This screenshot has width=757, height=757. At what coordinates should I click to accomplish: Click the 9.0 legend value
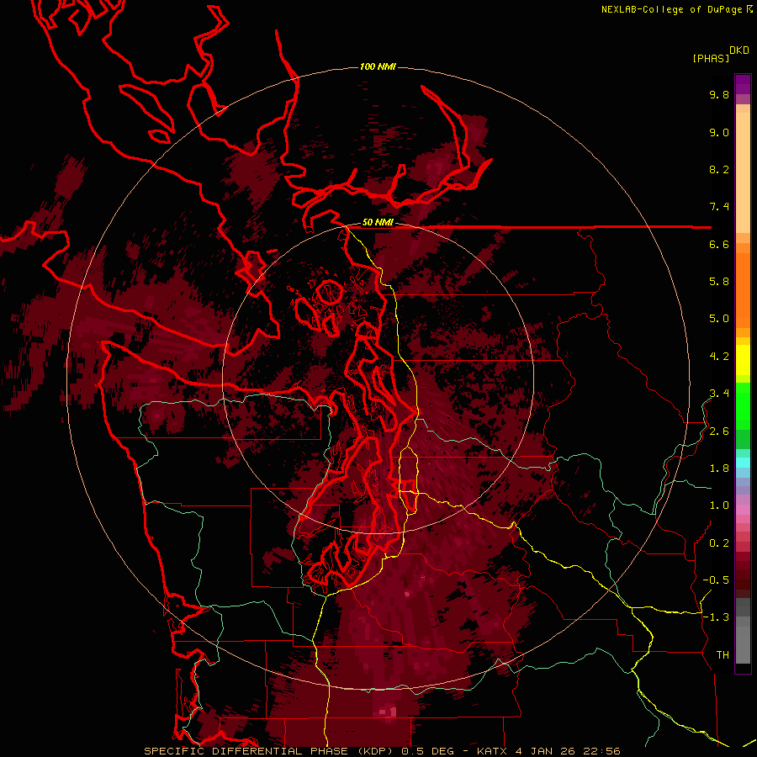pyautogui.click(x=719, y=132)
